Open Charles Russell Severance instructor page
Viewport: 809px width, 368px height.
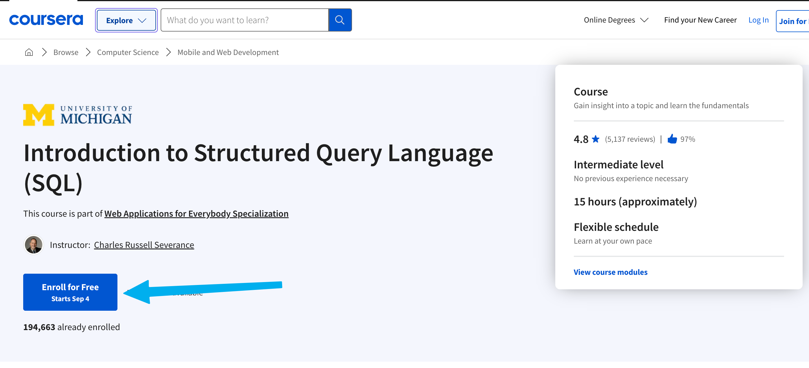[x=144, y=245]
